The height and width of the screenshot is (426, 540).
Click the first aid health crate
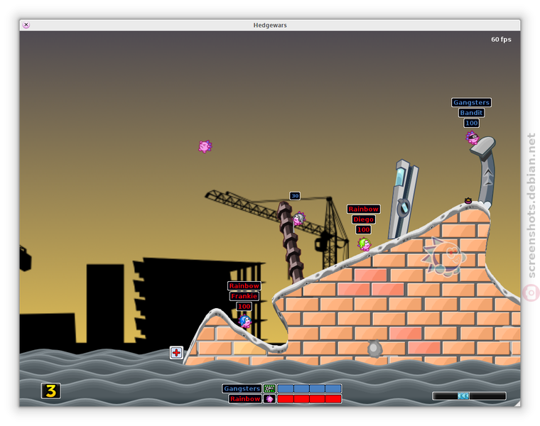[x=176, y=353]
